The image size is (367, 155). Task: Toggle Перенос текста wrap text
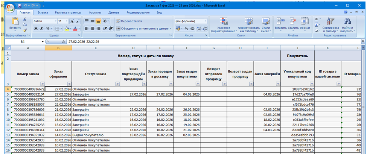pos(129,21)
